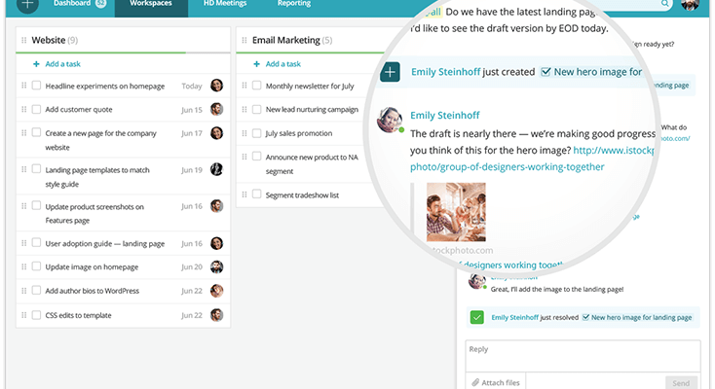Open the user profile avatar menu

(690, 5)
